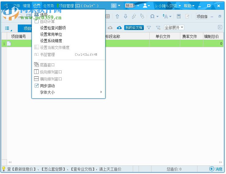Click the 标段名称 column header
The height and width of the screenshot is (174, 226).
pyautogui.click(x=113, y=36)
